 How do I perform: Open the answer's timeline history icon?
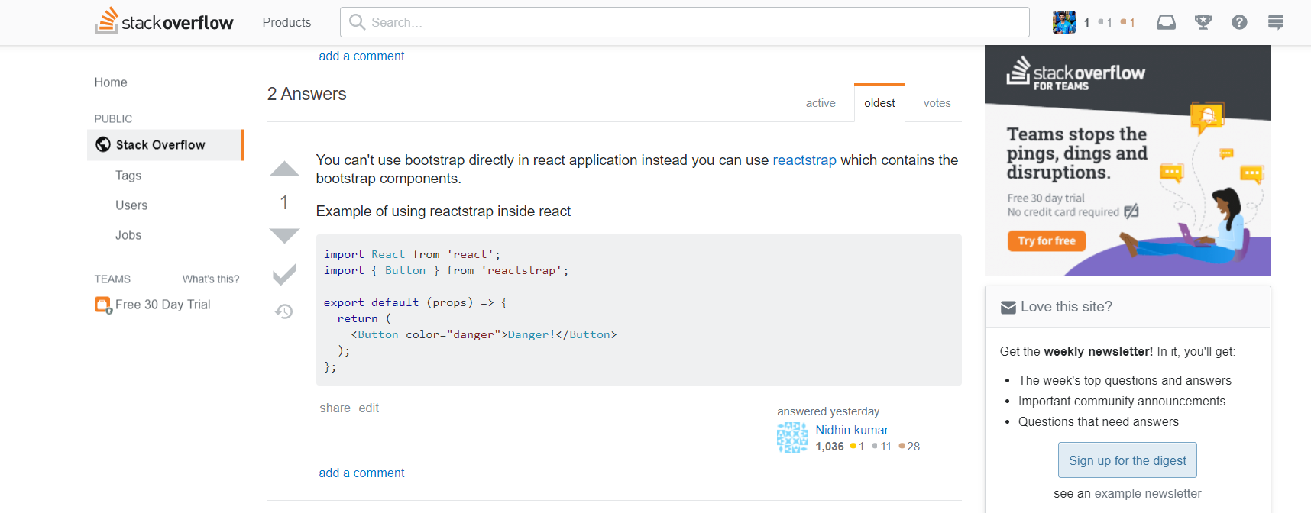tap(284, 311)
